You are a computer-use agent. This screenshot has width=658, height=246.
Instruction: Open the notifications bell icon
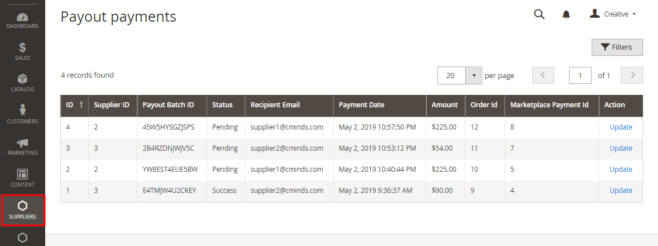[566, 14]
